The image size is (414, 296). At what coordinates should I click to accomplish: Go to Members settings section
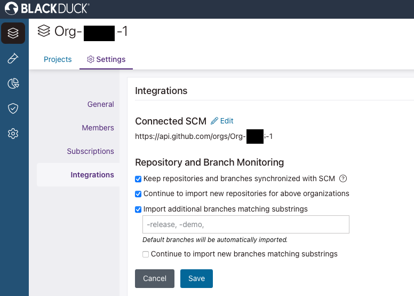pyautogui.click(x=98, y=128)
